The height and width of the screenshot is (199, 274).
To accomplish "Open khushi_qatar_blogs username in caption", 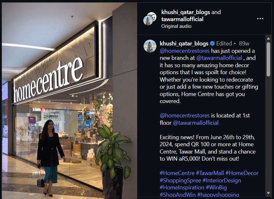I will (184, 44).
